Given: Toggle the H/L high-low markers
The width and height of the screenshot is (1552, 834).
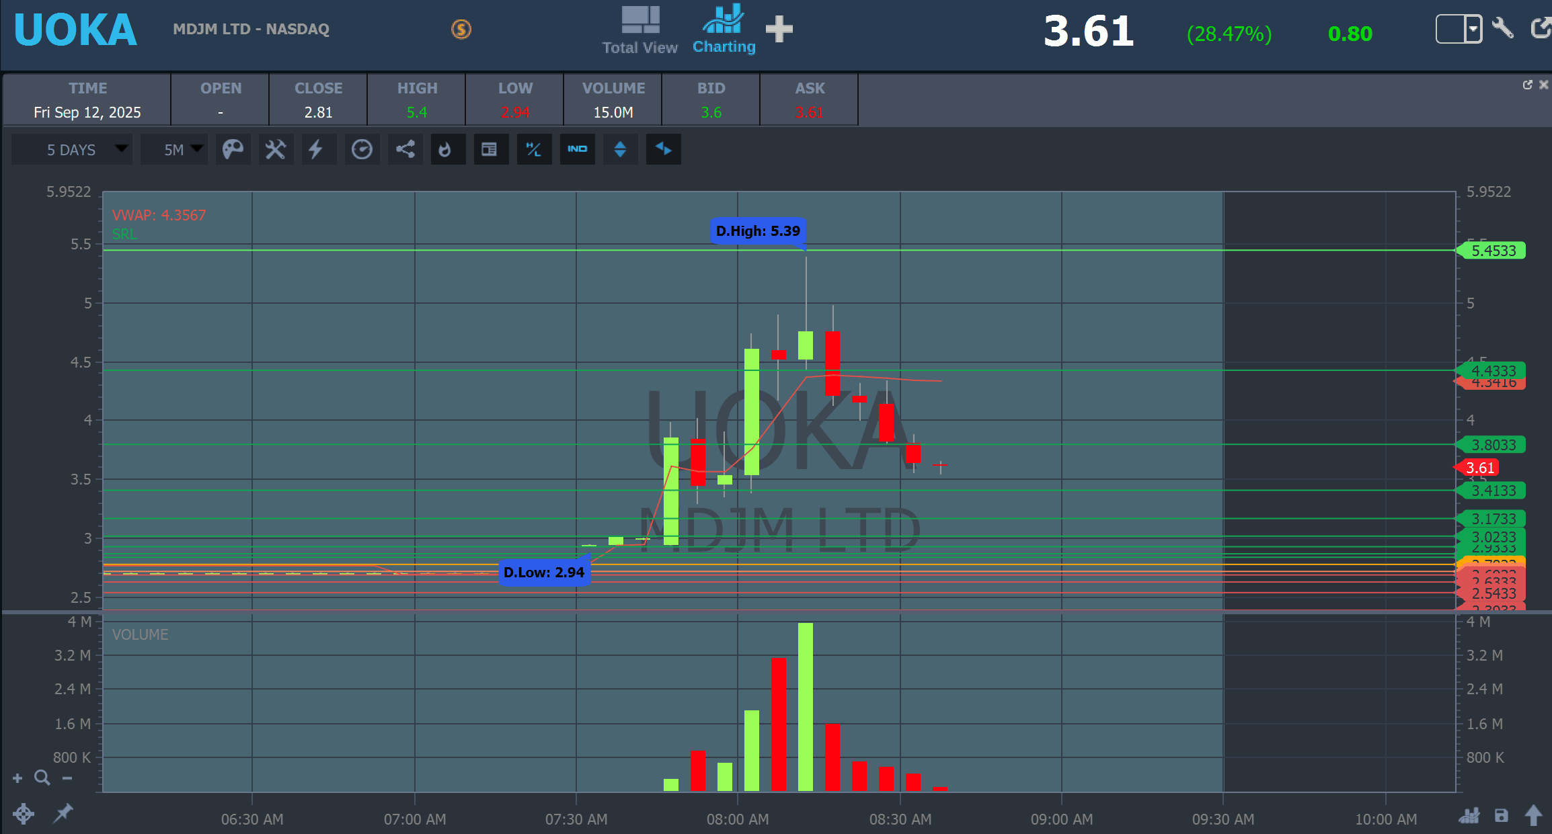Looking at the screenshot, I should click(x=534, y=149).
